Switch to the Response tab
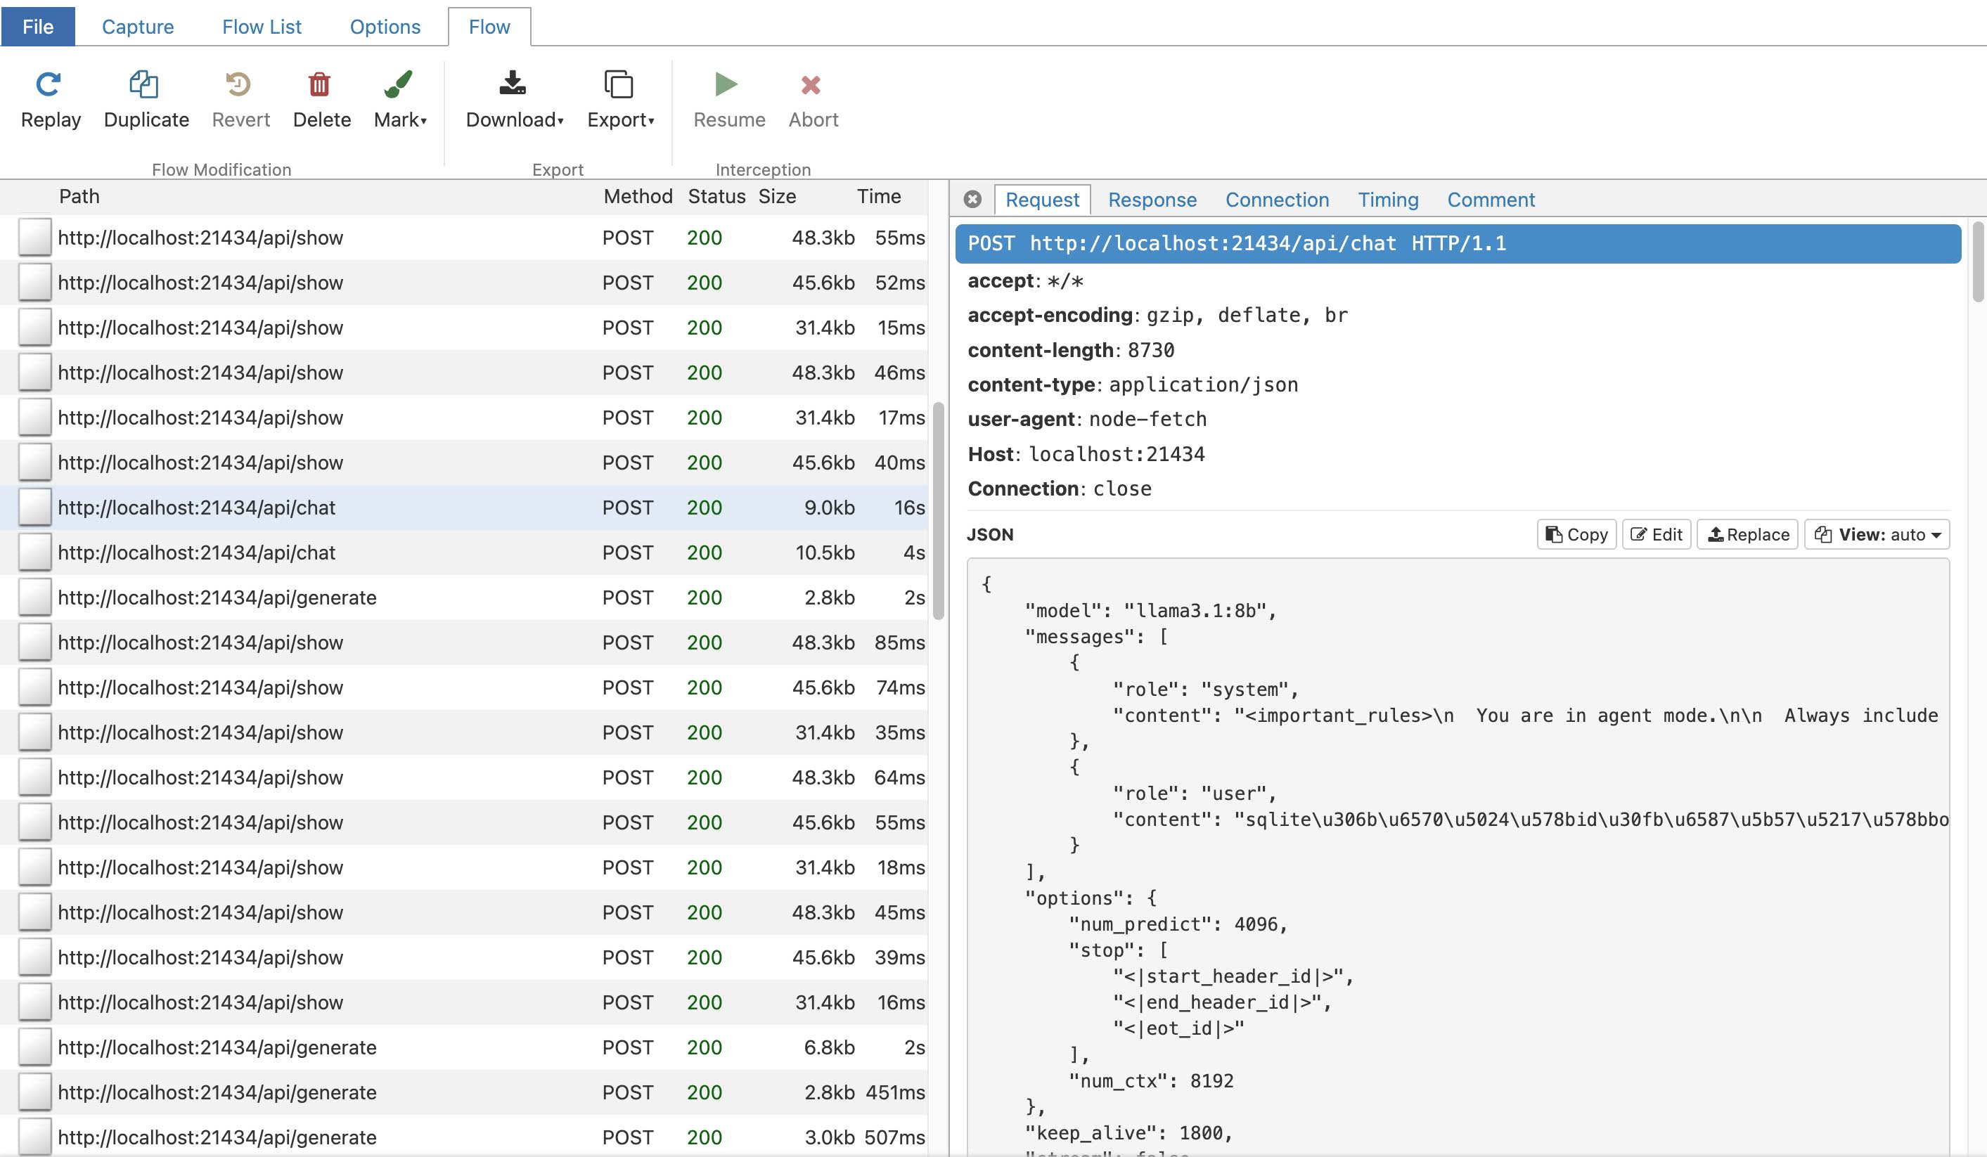This screenshot has height=1157, width=1987. click(x=1152, y=200)
